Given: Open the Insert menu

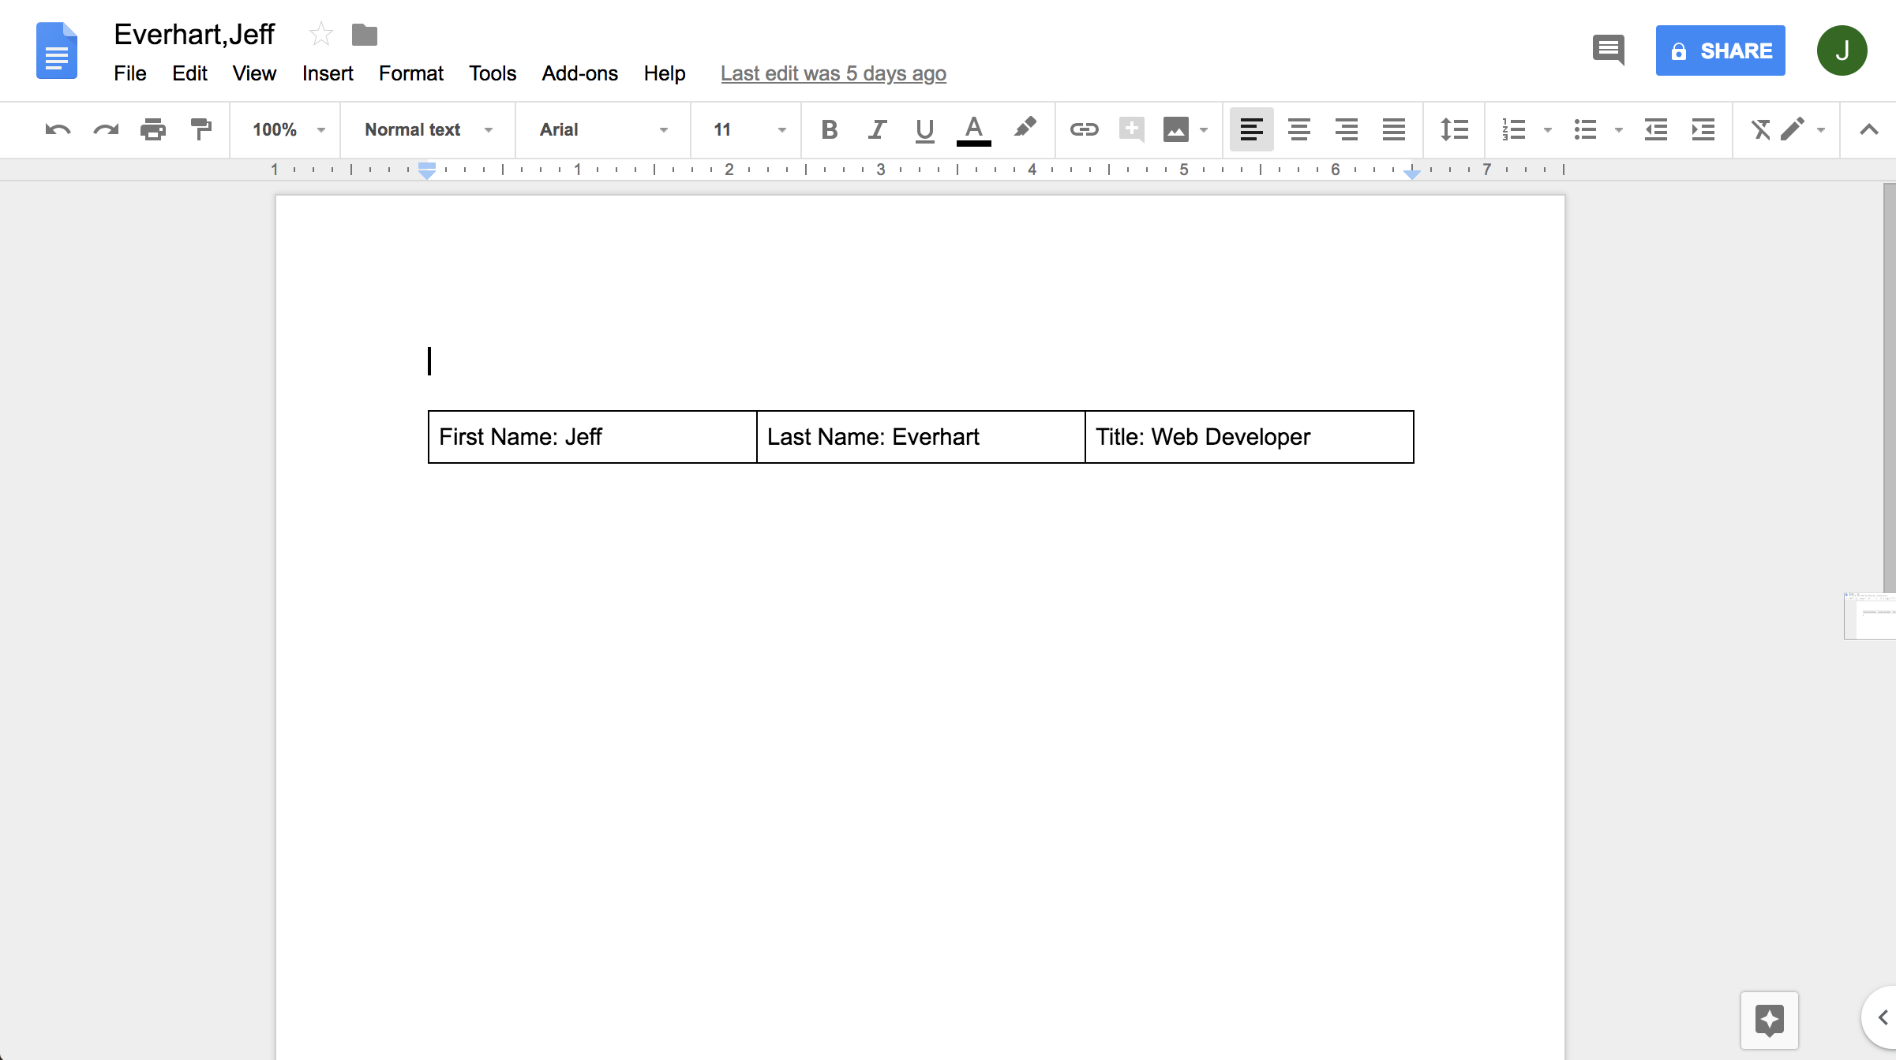Looking at the screenshot, I should coord(325,73).
